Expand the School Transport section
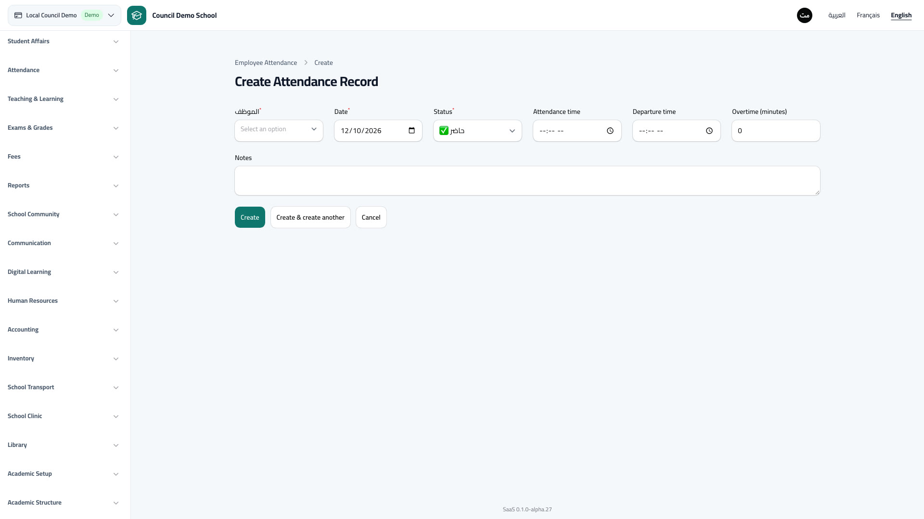 click(63, 387)
